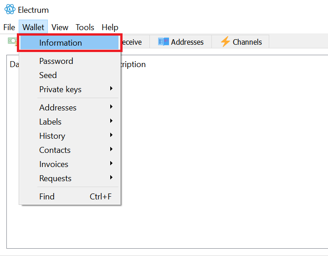328x256 pixels.
Task: Switch to the Receive tab
Action: [132, 42]
